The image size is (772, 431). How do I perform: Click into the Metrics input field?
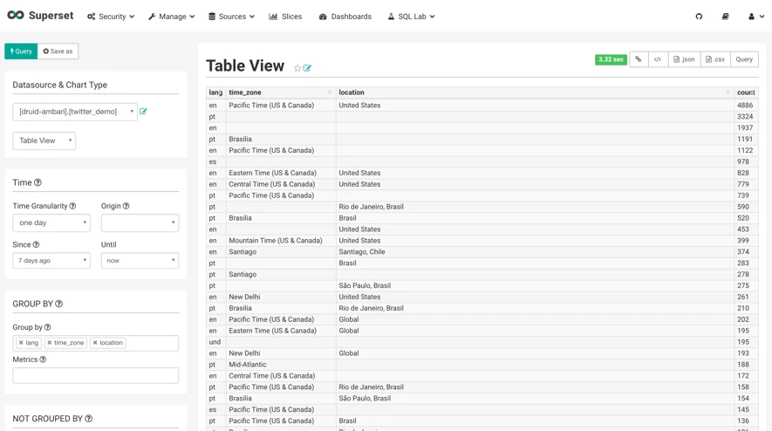[x=95, y=375]
